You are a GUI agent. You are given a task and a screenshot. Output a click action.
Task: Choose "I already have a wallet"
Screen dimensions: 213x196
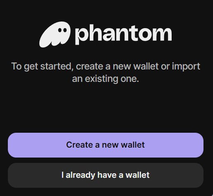[x=105, y=175]
